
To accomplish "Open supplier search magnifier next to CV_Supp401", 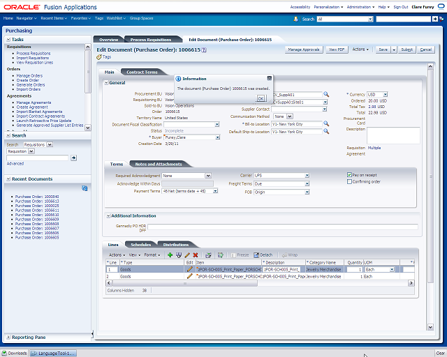I will coord(326,94).
